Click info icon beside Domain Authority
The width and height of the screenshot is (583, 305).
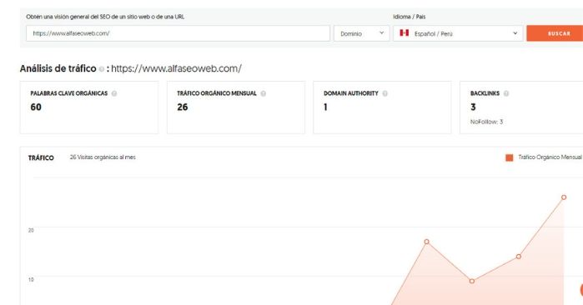pyautogui.click(x=384, y=93)
